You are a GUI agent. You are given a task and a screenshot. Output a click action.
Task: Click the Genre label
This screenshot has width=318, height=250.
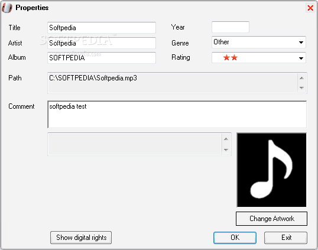[x=180, y=43]
